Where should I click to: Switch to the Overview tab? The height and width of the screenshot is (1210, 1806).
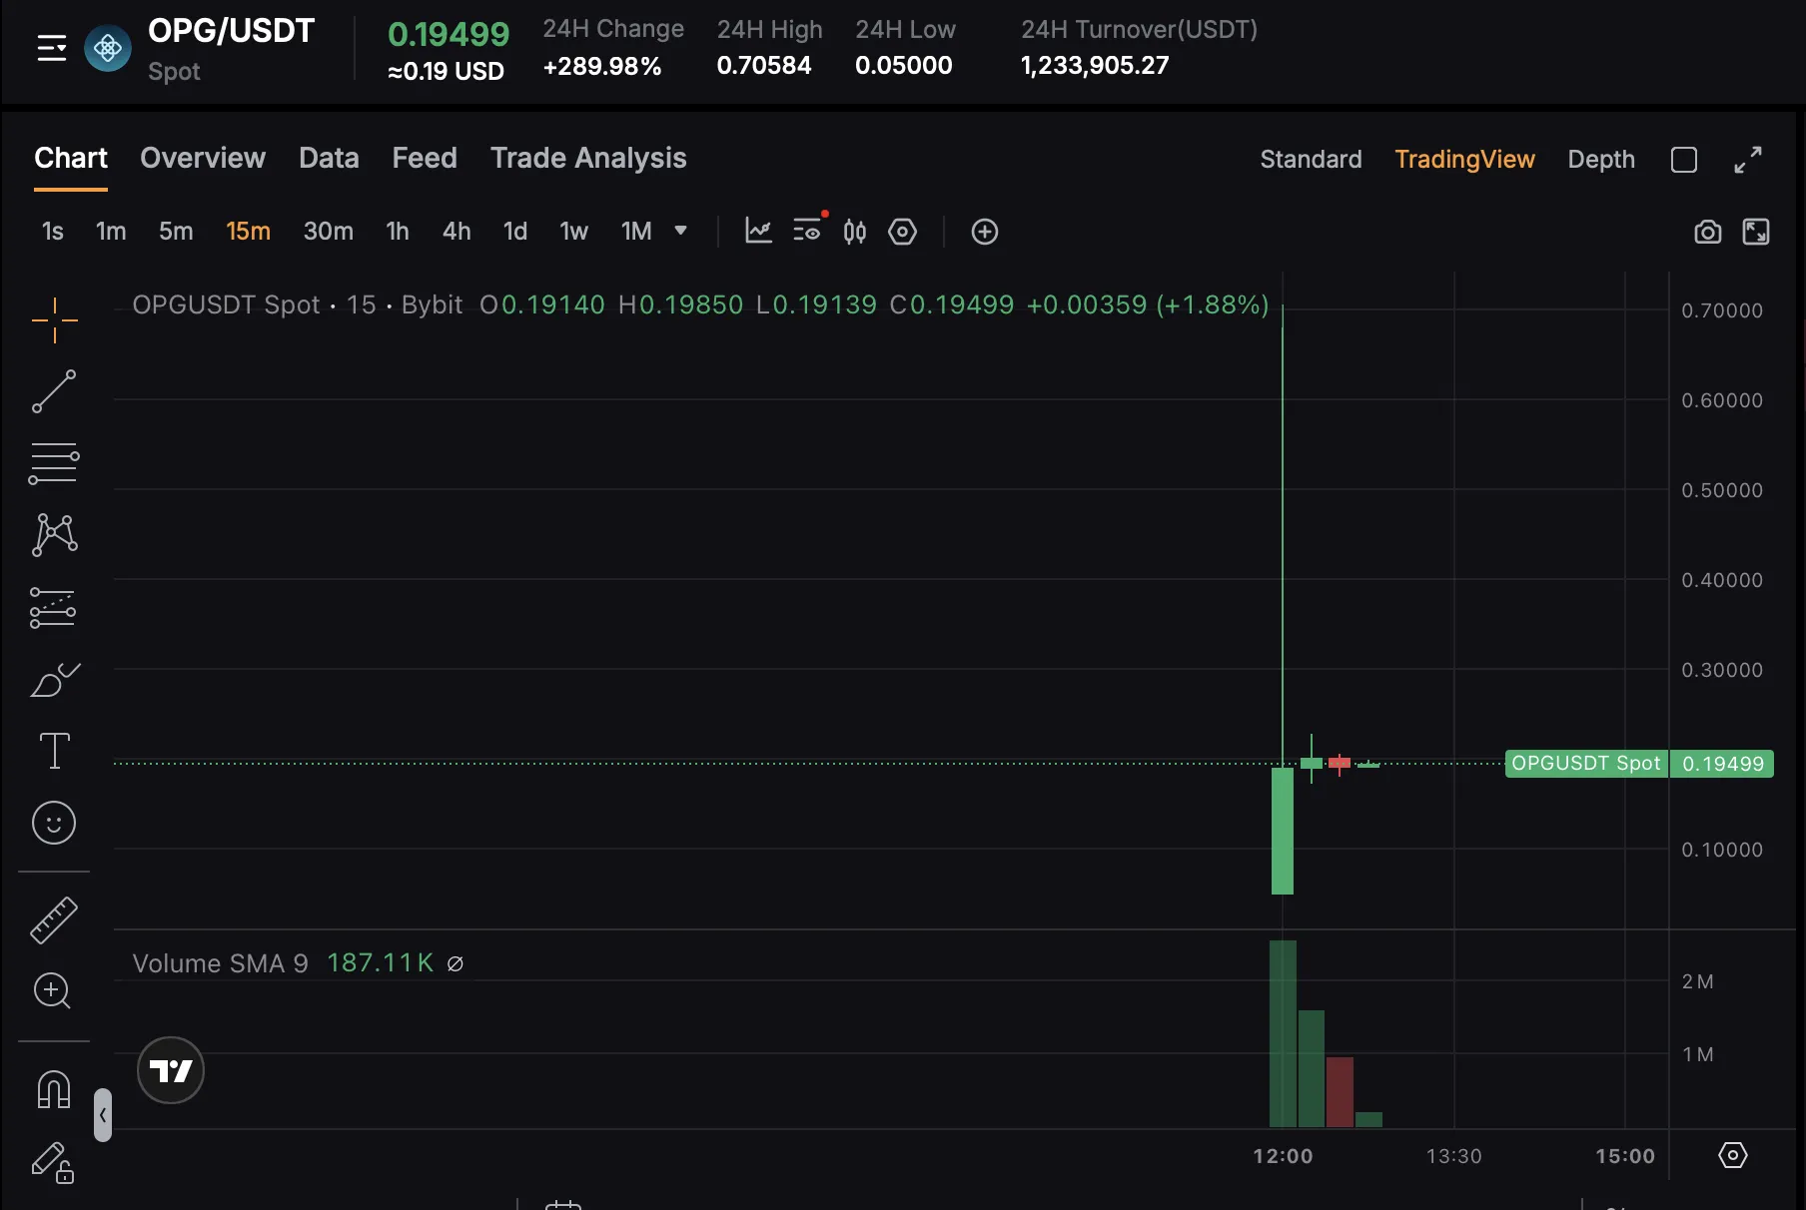[202, 158]
